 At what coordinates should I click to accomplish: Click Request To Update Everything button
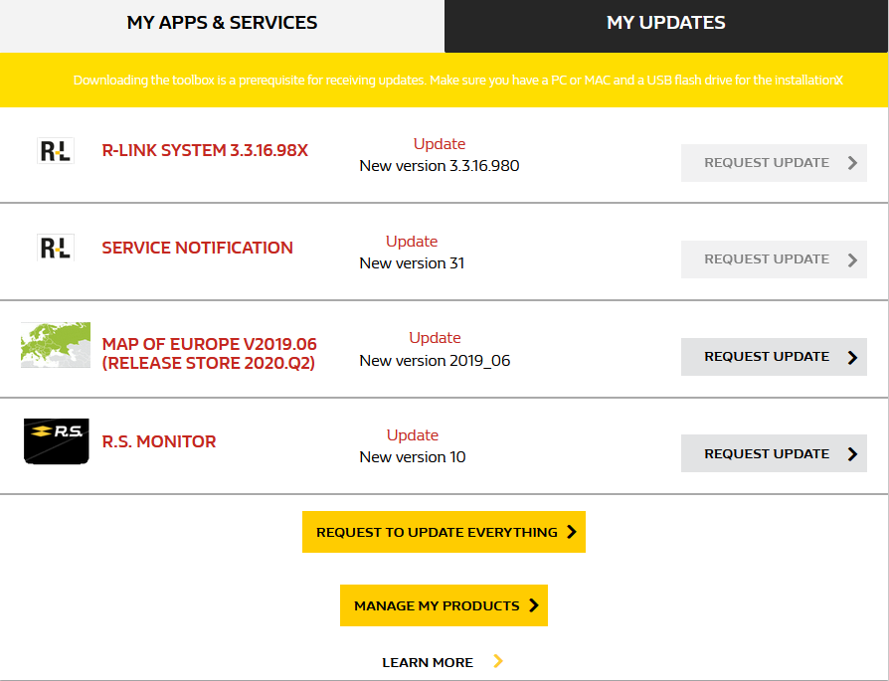444,532
